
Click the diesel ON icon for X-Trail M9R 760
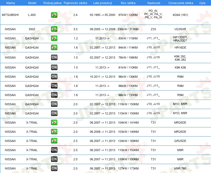click(x=54, y=168)
